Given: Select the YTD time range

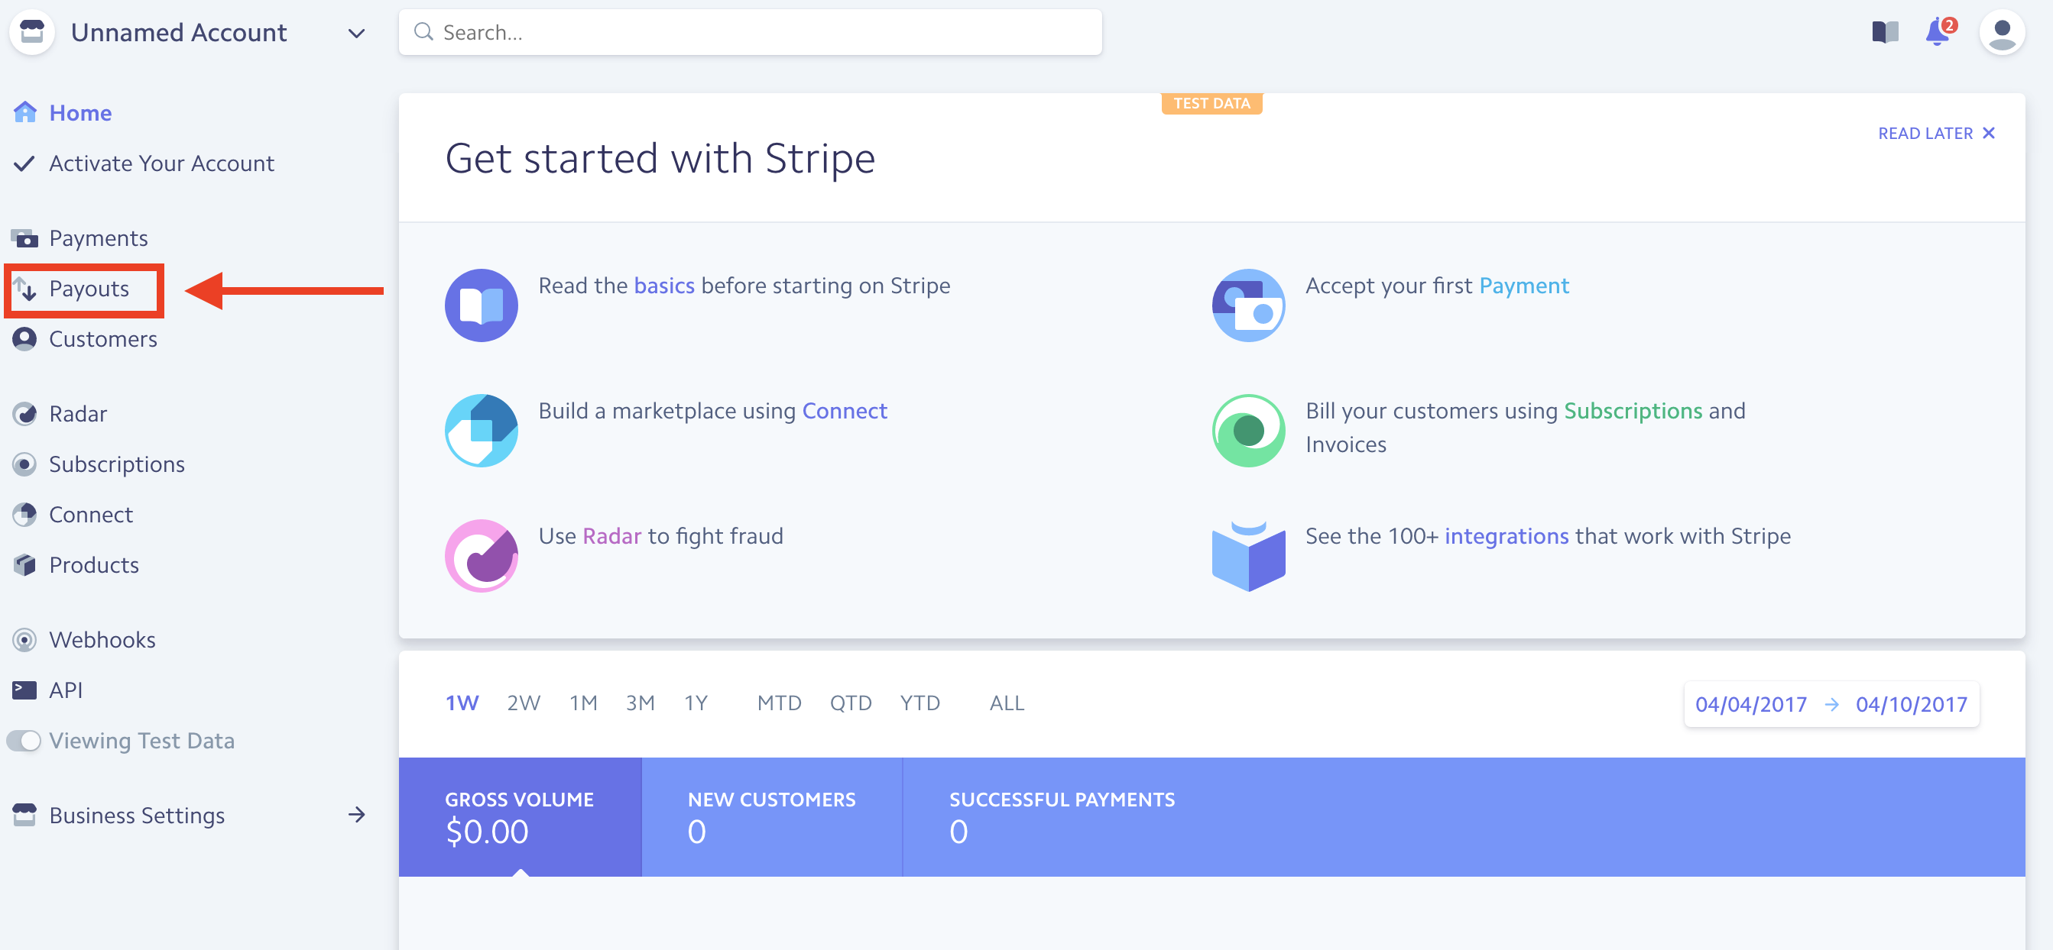Looking at the screenshot, I should coord(919,703).
